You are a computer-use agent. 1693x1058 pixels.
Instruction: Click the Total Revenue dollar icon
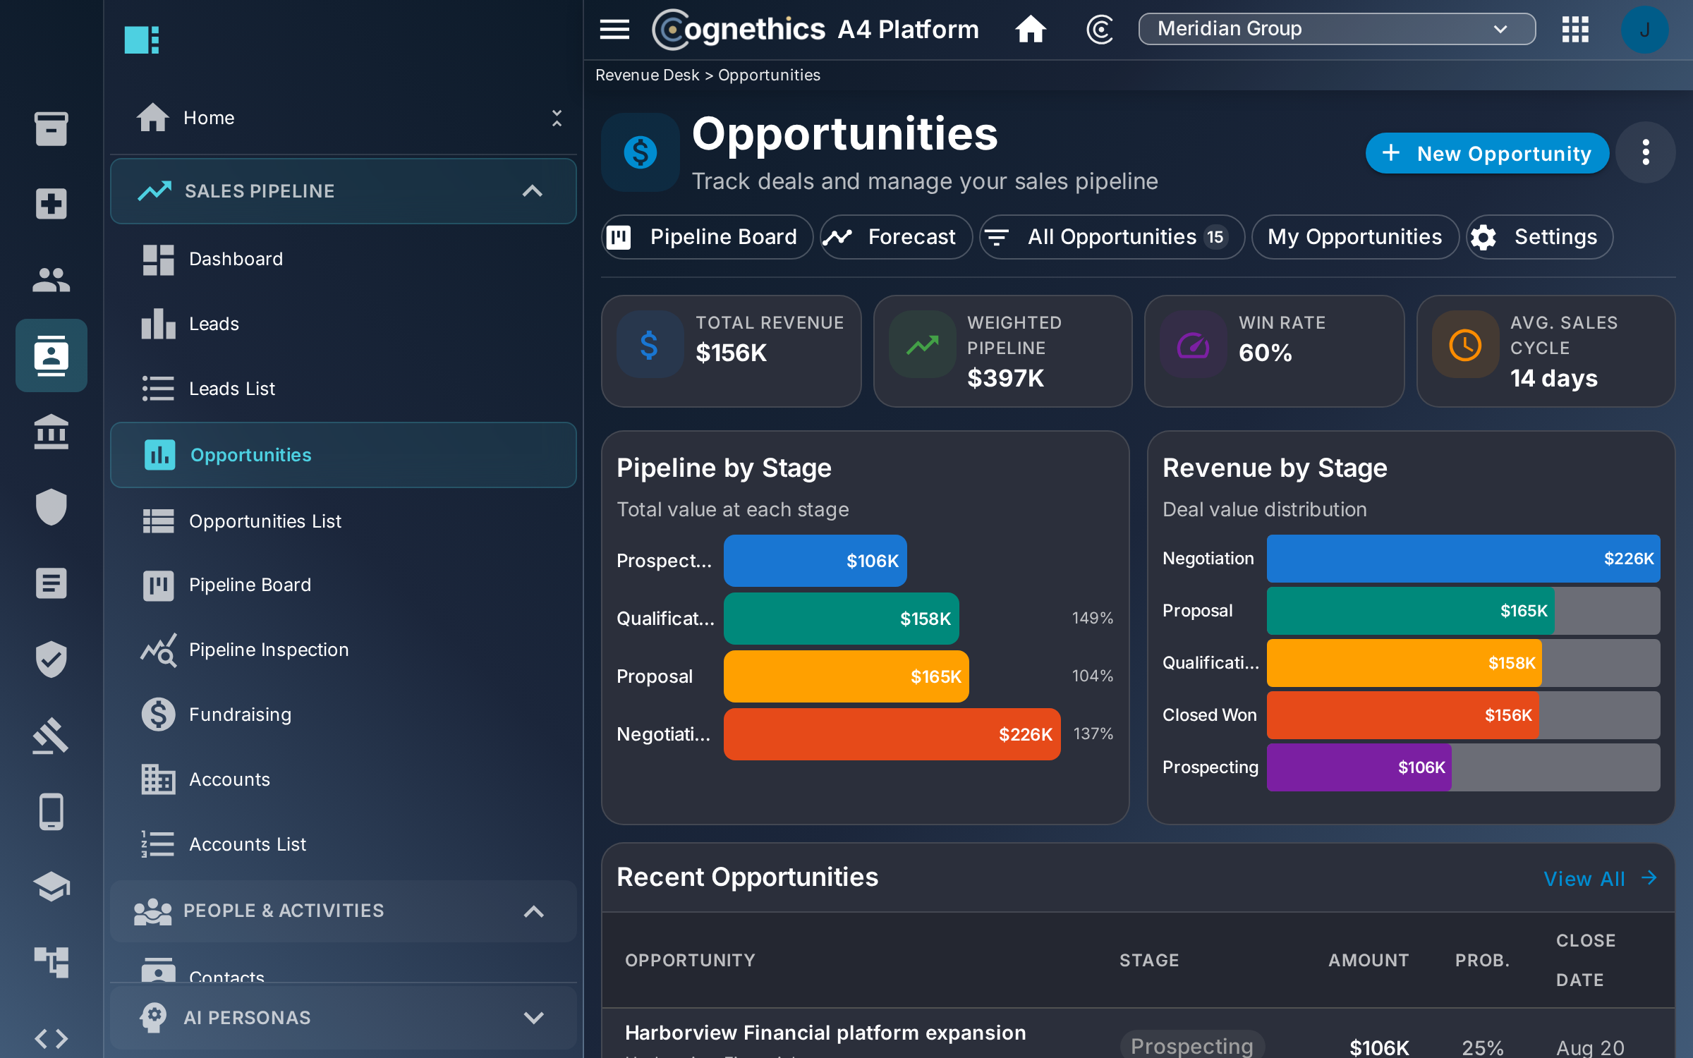tap(650, 345)
